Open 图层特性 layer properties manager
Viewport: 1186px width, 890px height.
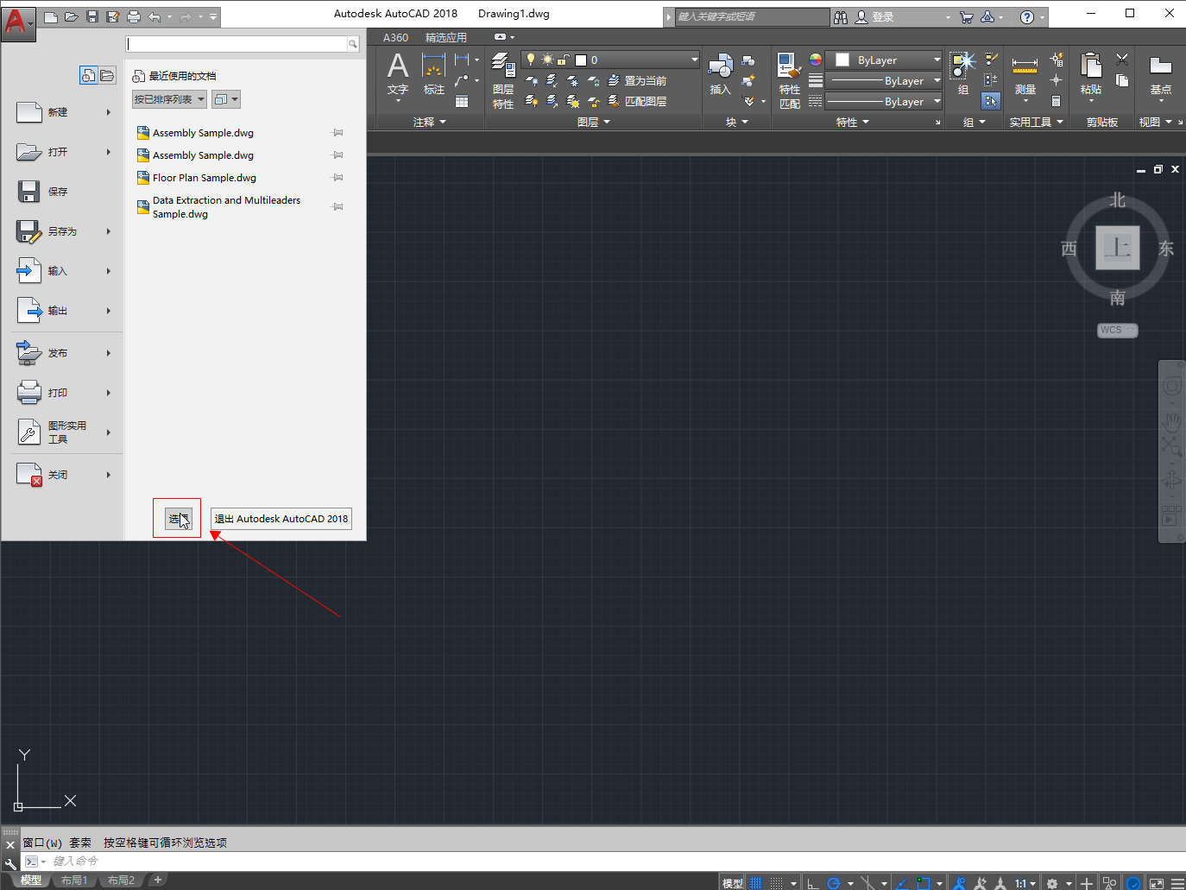click(503, 80)
